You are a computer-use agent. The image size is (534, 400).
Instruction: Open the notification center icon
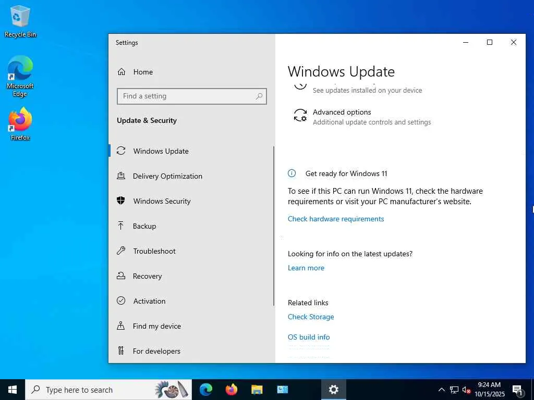click(517, 390)
